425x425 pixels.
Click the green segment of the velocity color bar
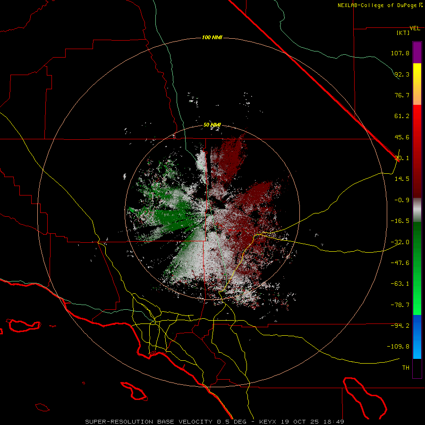click(x=417, y=268)
